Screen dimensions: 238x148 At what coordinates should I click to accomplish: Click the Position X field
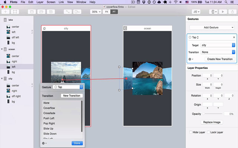[207, 75]
